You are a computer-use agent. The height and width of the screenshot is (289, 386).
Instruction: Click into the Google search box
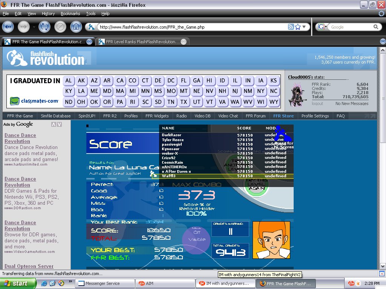point(351,27)
